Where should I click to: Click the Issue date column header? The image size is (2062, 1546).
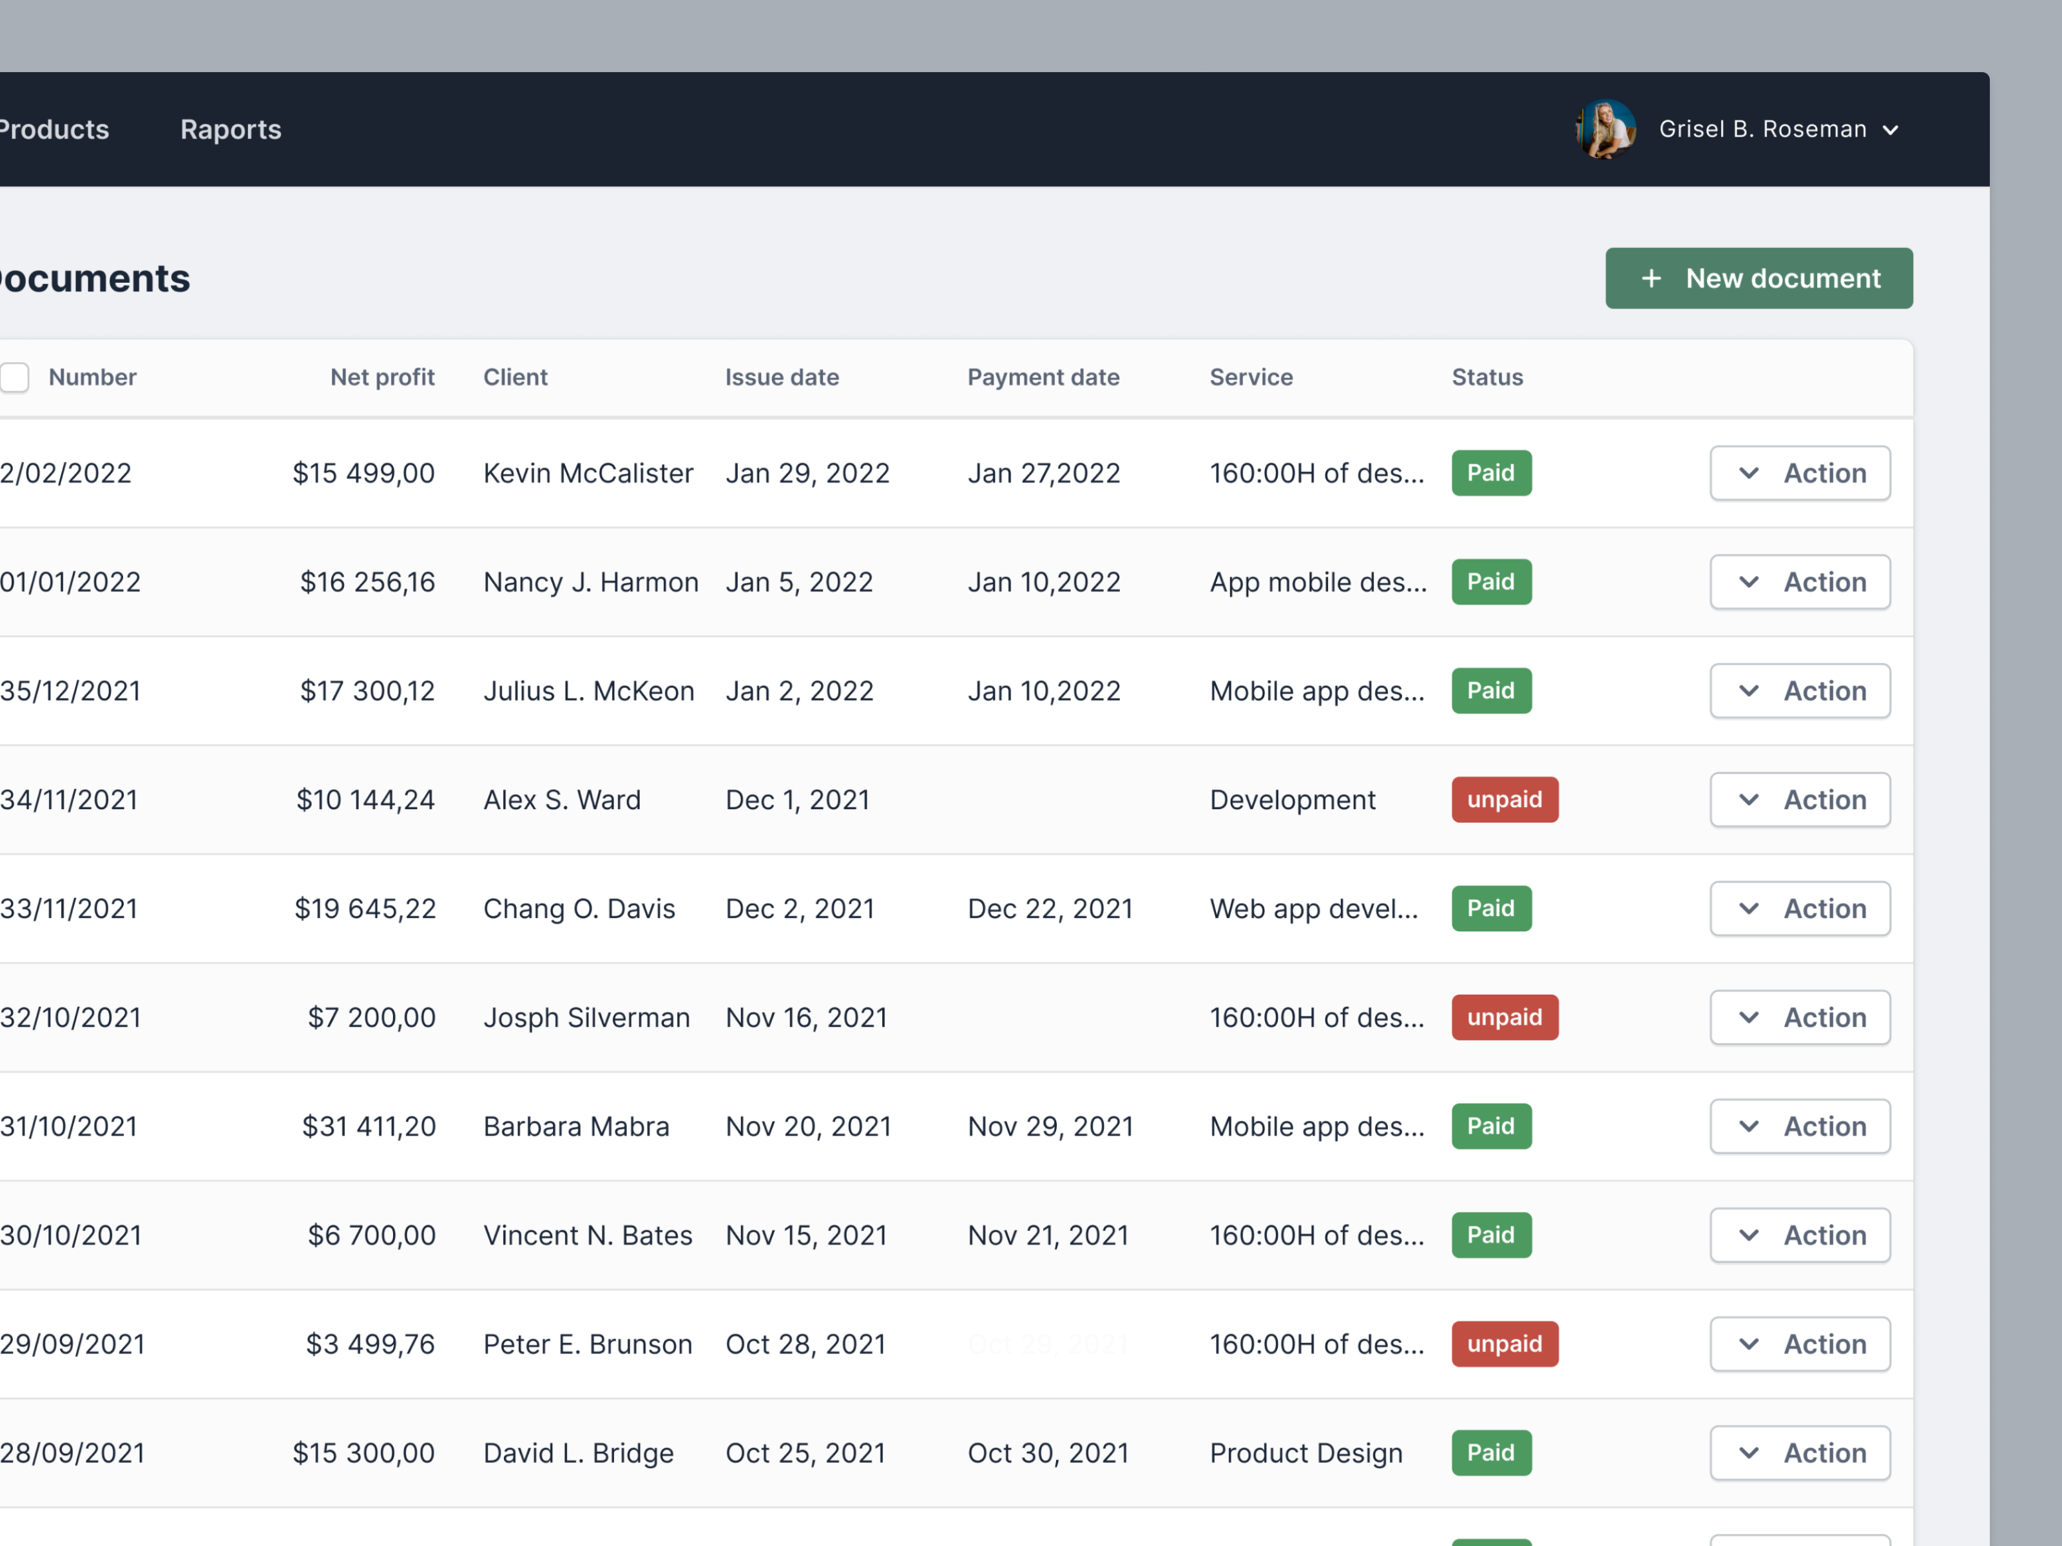(782, 377)
